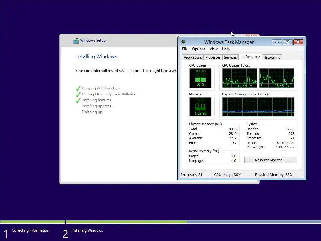321x241 pixels.
Task: Open the Help menu in Task Manager
Action: pos(226,49)
